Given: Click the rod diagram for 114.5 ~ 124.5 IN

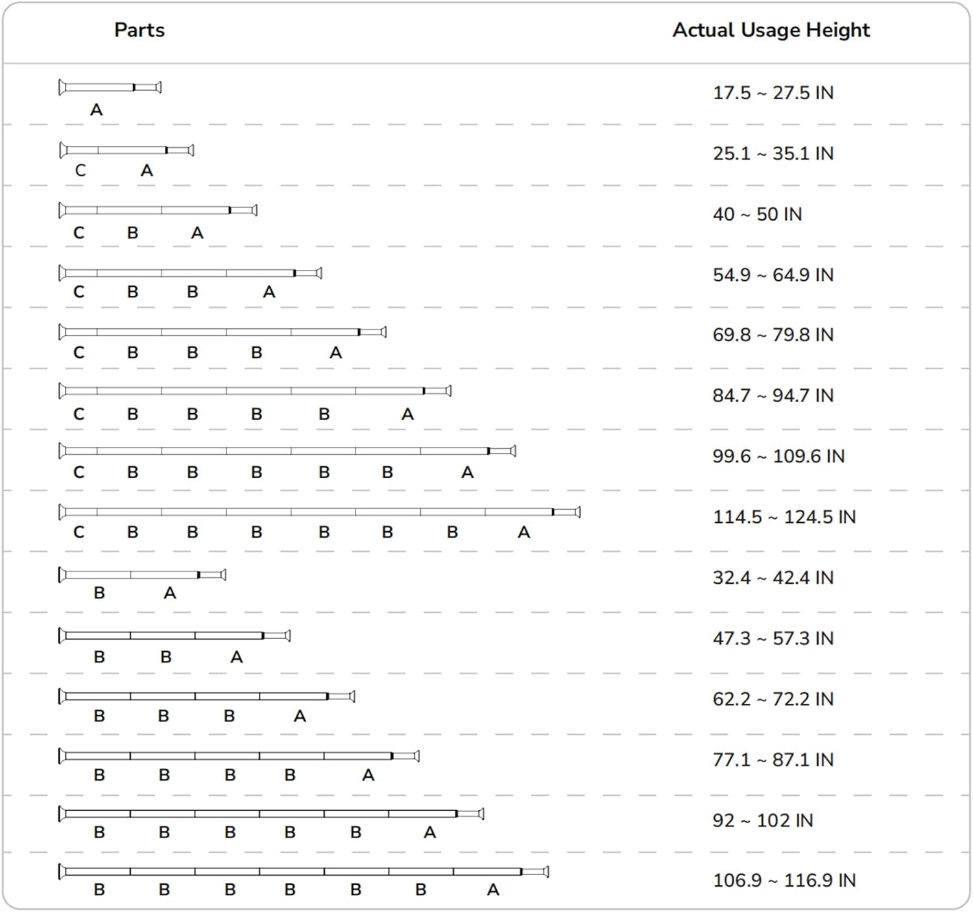Looking at the screenshot, I should (319, 512).
